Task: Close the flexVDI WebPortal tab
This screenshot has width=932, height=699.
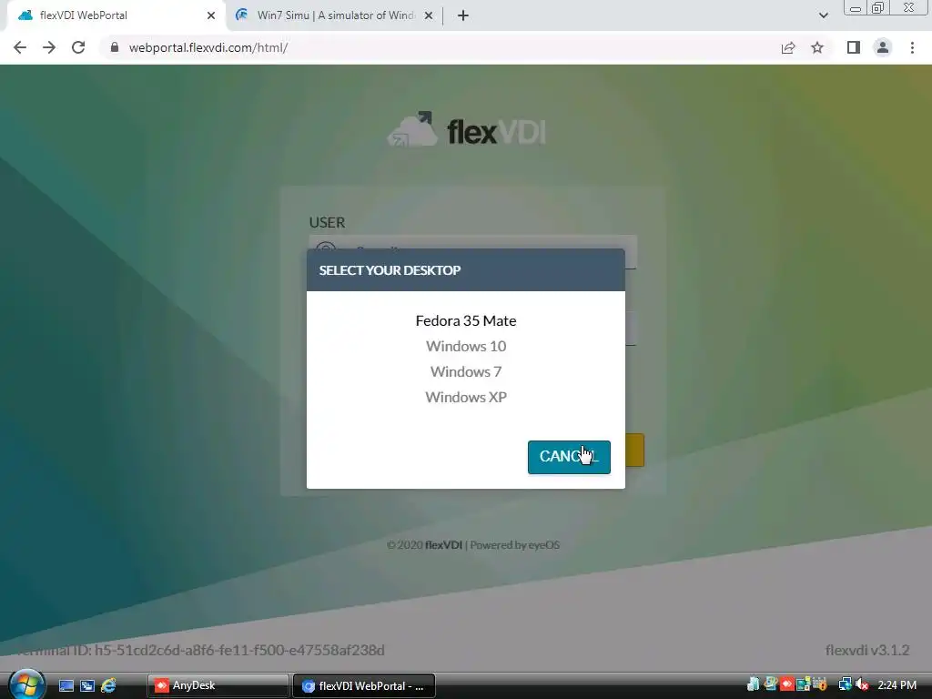Action: click(211, 15)
